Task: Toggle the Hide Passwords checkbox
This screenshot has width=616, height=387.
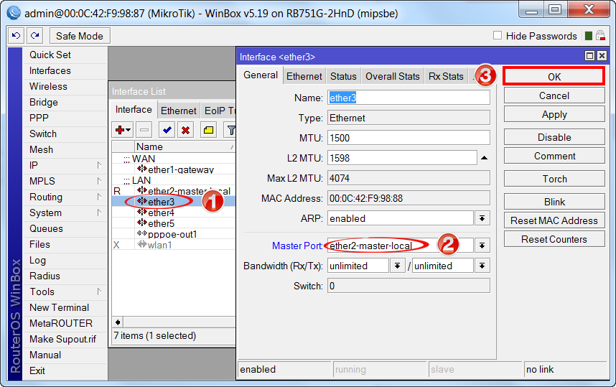Action: pos(498,35)
